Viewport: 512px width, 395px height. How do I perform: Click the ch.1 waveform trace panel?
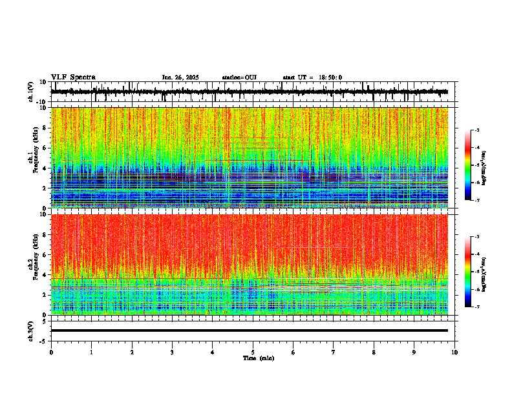point(253,92)
